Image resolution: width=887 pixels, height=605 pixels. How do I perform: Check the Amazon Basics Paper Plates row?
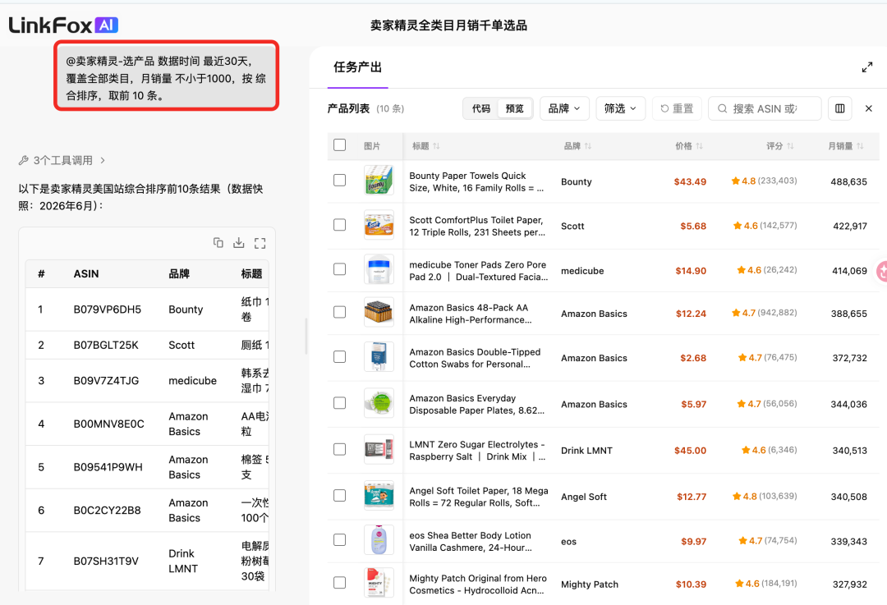339,403
